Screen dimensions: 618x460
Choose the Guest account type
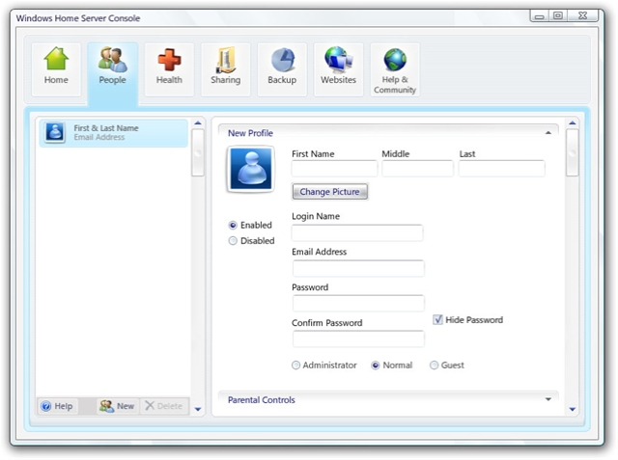(x=434, y=365)
